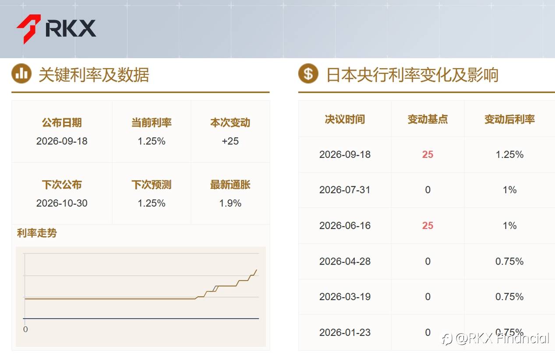The image size is (555, 359).
Task: Click 1.25% in the 2026-09-18 table row
Action: (509, 155)
